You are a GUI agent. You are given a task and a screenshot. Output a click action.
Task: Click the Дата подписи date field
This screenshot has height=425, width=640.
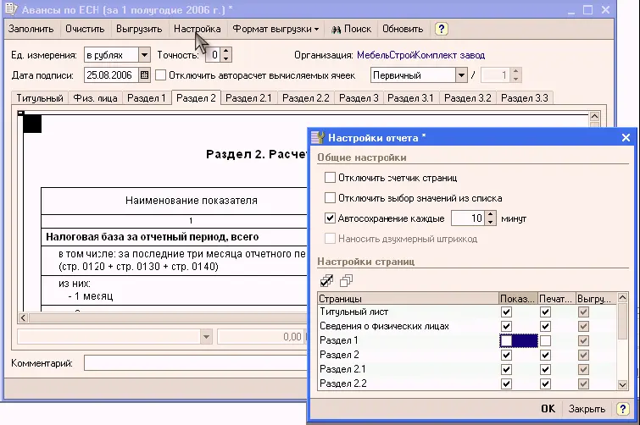[x=111, y=75]
